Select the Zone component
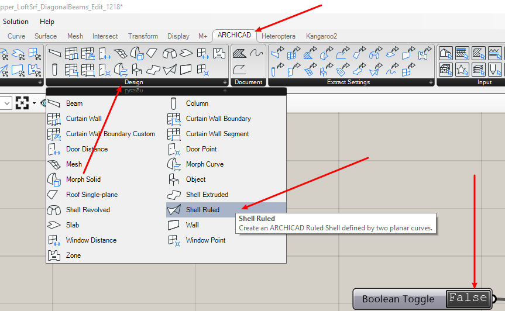The width and height of the screenshot is (505, 311). [73, 255]
